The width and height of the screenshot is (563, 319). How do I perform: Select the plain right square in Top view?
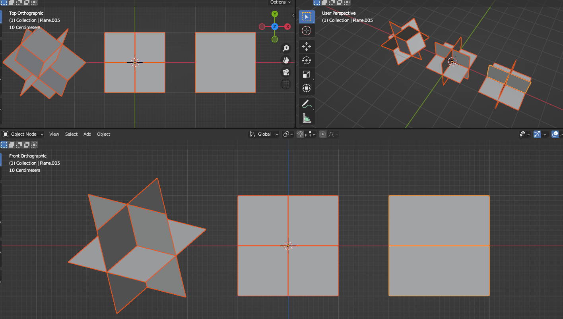(225, 62)
